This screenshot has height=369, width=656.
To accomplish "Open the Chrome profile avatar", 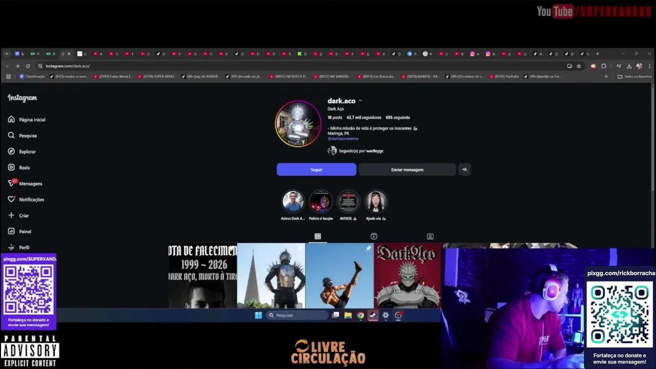I will coord(639,66).
